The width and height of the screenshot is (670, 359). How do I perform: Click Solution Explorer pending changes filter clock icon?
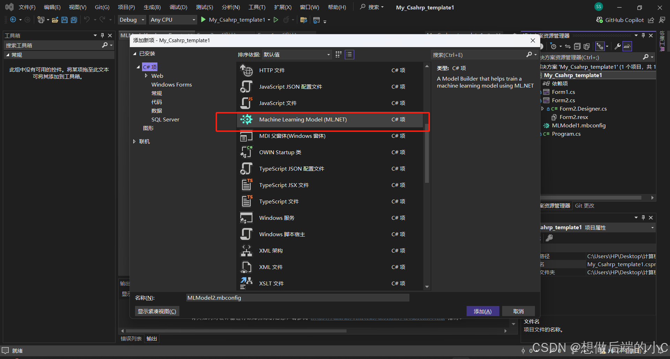click(553, 46)
